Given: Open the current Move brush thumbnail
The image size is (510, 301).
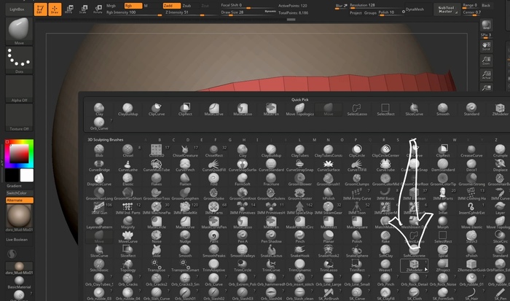Looking at the screenshot, I should (19, 31).
